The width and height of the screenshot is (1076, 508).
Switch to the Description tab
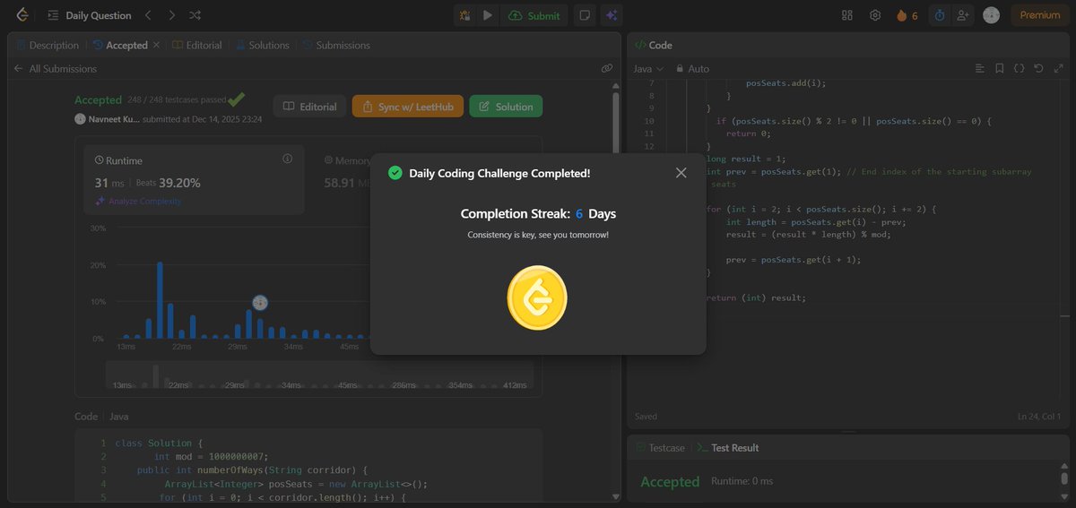[x=47, y=45]
